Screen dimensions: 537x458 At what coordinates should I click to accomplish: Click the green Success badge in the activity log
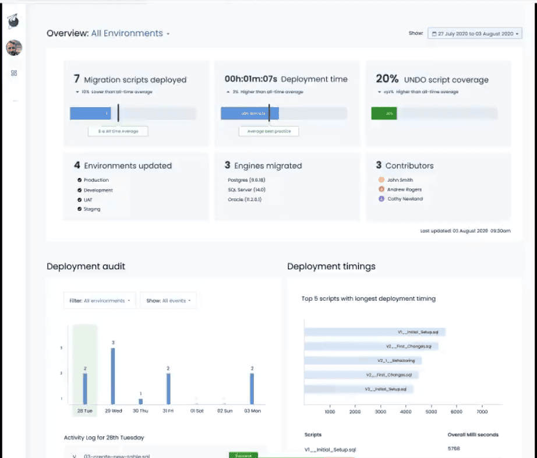(x=243, y=455)
